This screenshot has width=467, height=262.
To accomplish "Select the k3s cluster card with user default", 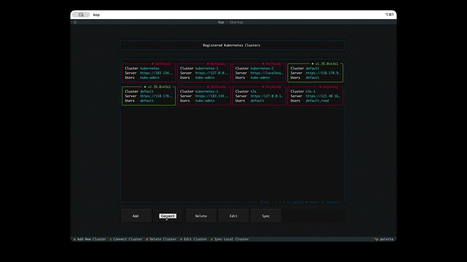I will (259, 96).
